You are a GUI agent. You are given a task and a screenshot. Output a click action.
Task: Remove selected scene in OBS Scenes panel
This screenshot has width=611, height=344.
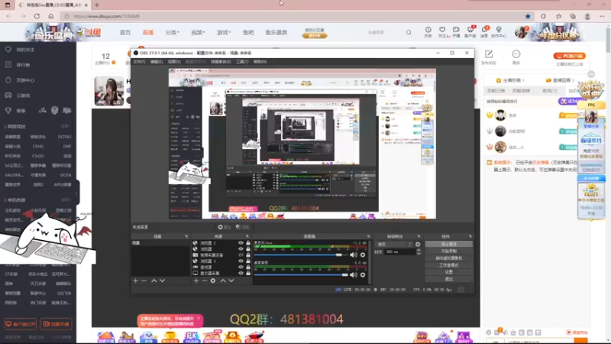pyautogui.click(x=144, y=281)
